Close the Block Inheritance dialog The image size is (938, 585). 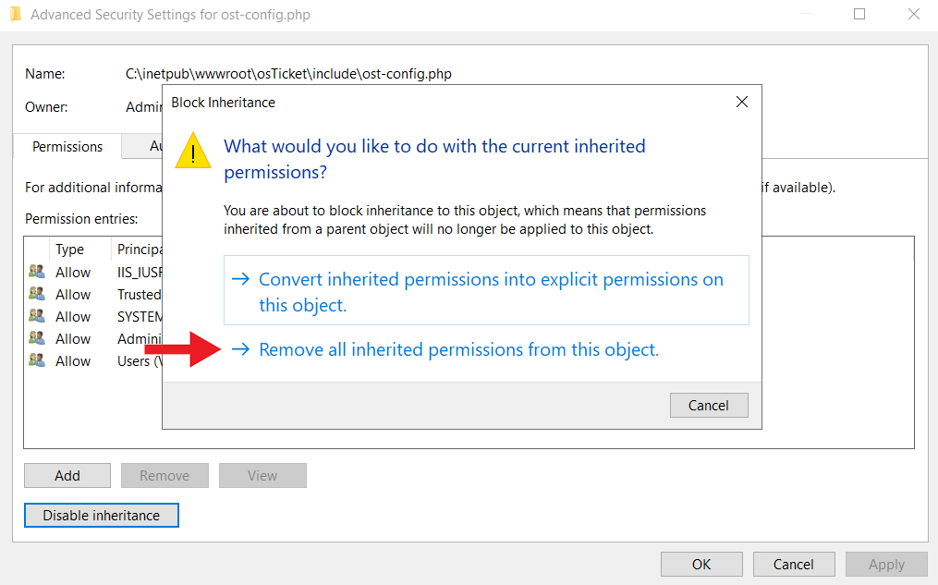coord(741,103)
